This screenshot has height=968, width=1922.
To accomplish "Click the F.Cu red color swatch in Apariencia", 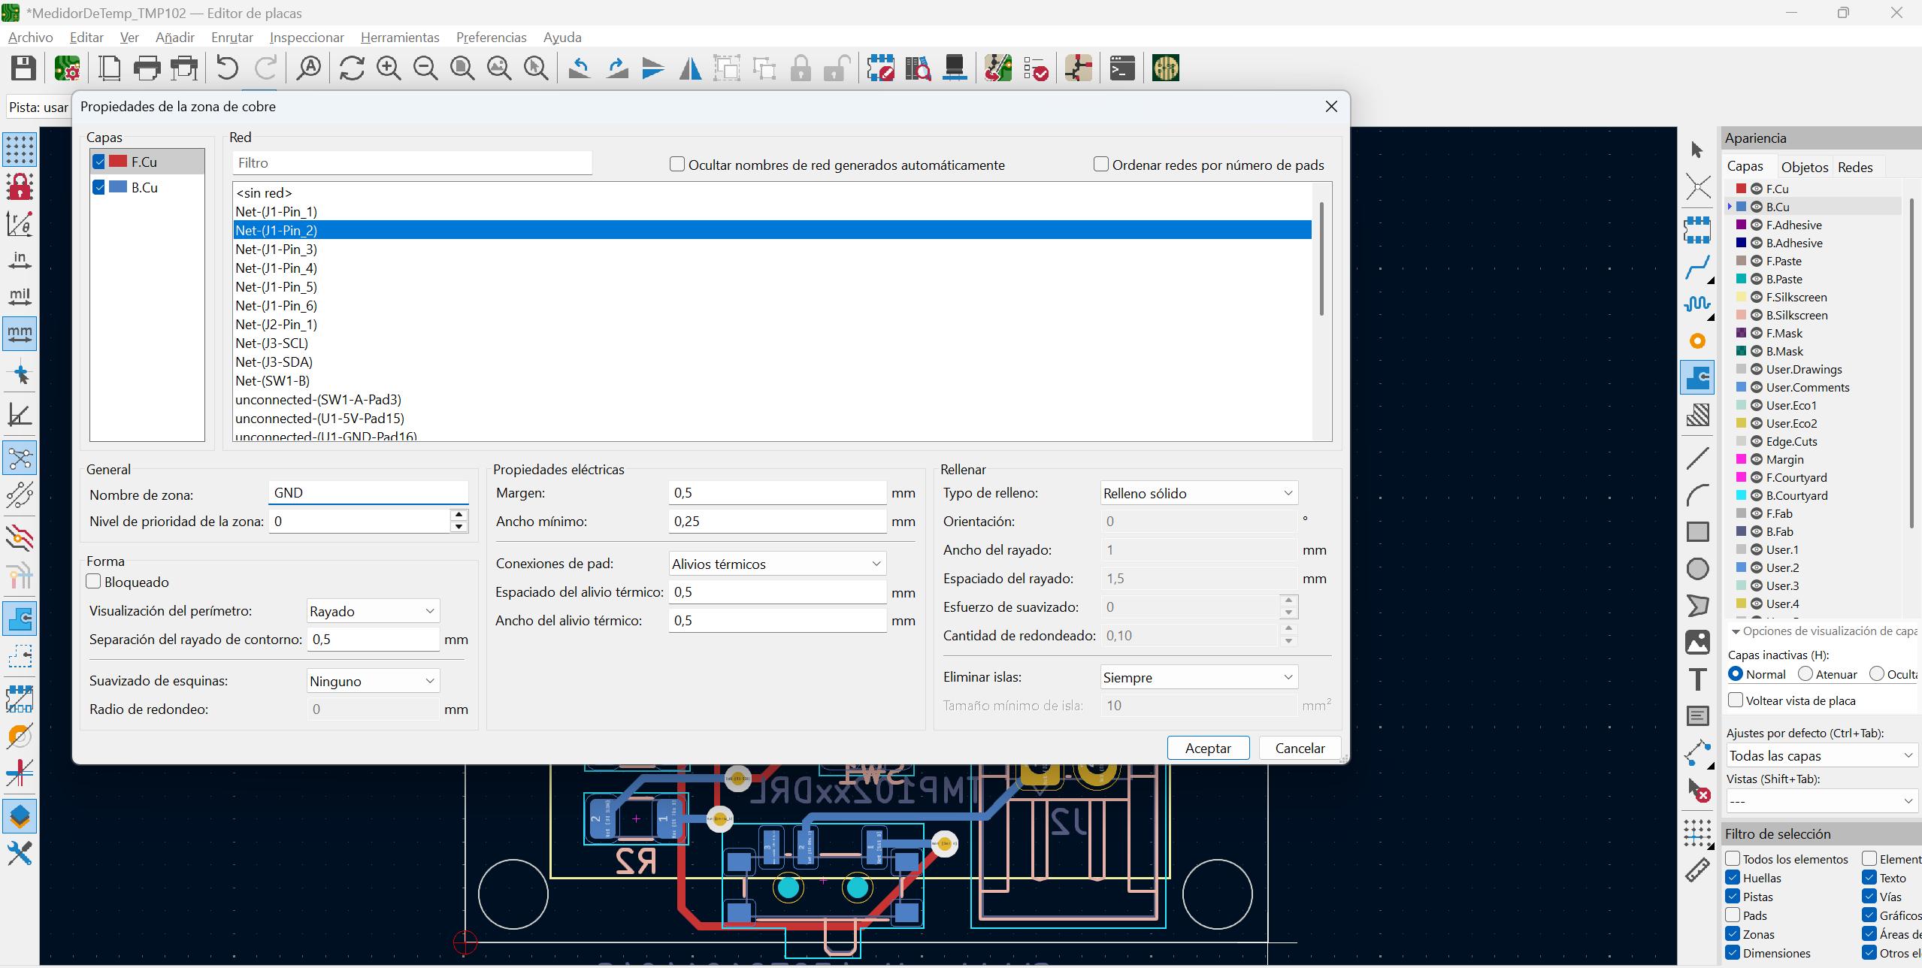I will point(1741,189).
